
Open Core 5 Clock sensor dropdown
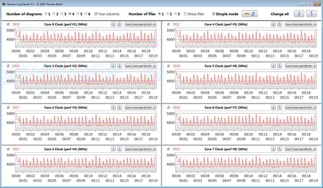pos(301,66)
